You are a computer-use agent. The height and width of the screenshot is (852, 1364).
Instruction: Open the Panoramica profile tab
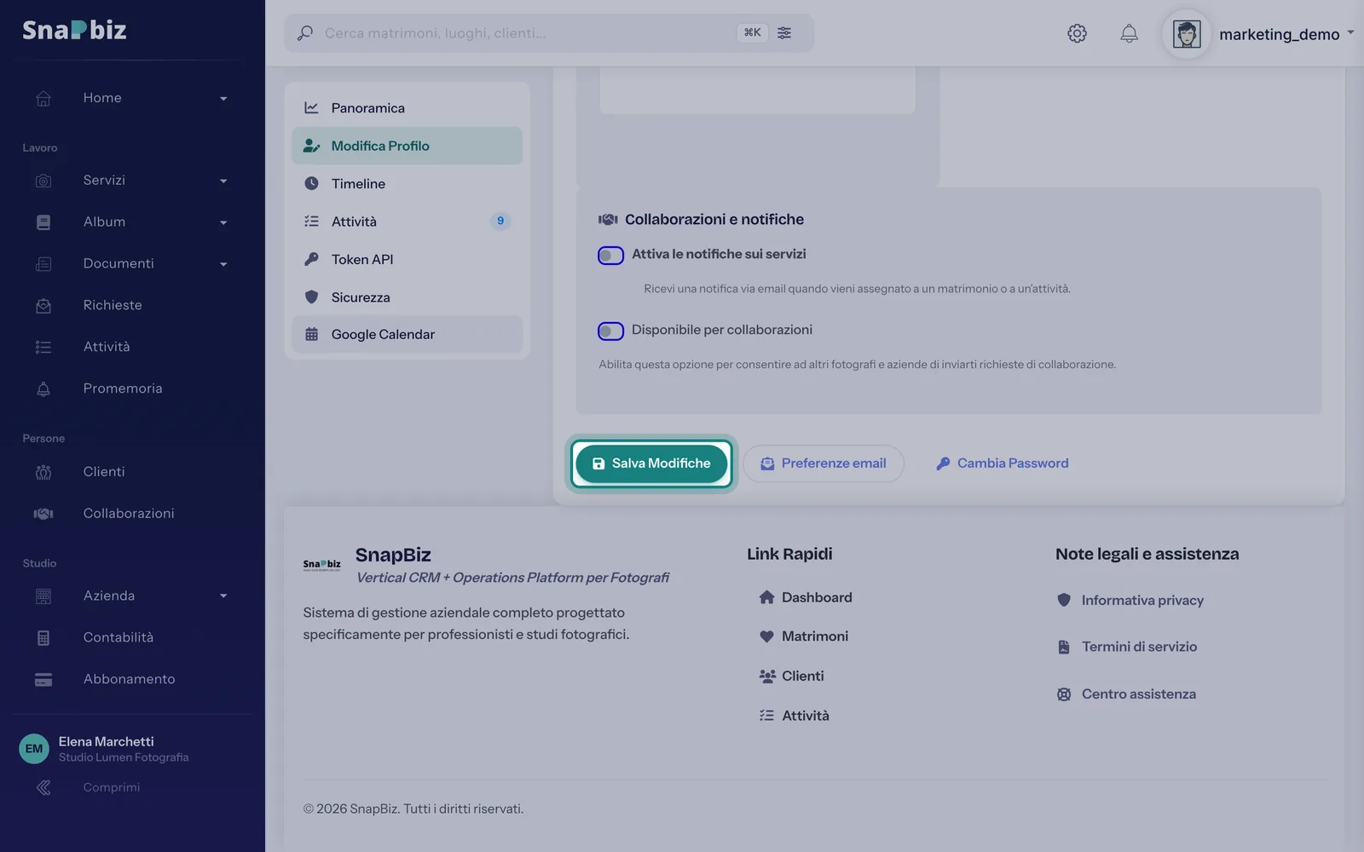pyautogui.click(x=407, y=108)
